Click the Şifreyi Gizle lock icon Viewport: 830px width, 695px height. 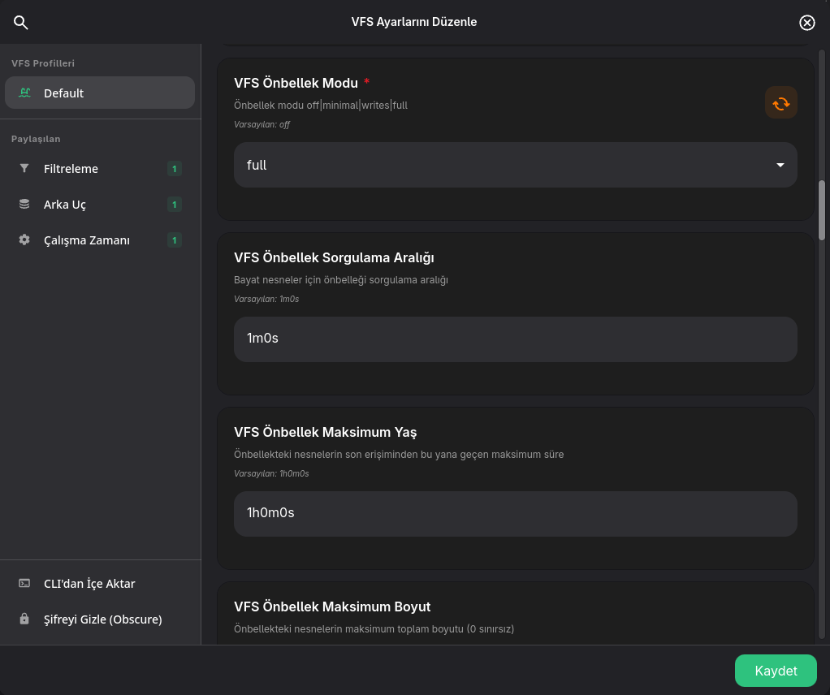[24, 619]
